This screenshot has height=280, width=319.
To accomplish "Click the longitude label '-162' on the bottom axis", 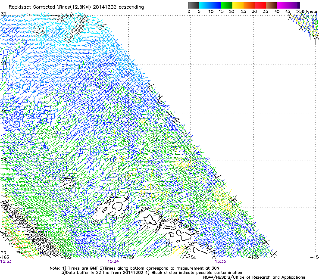I will click(x=66, y=257).
